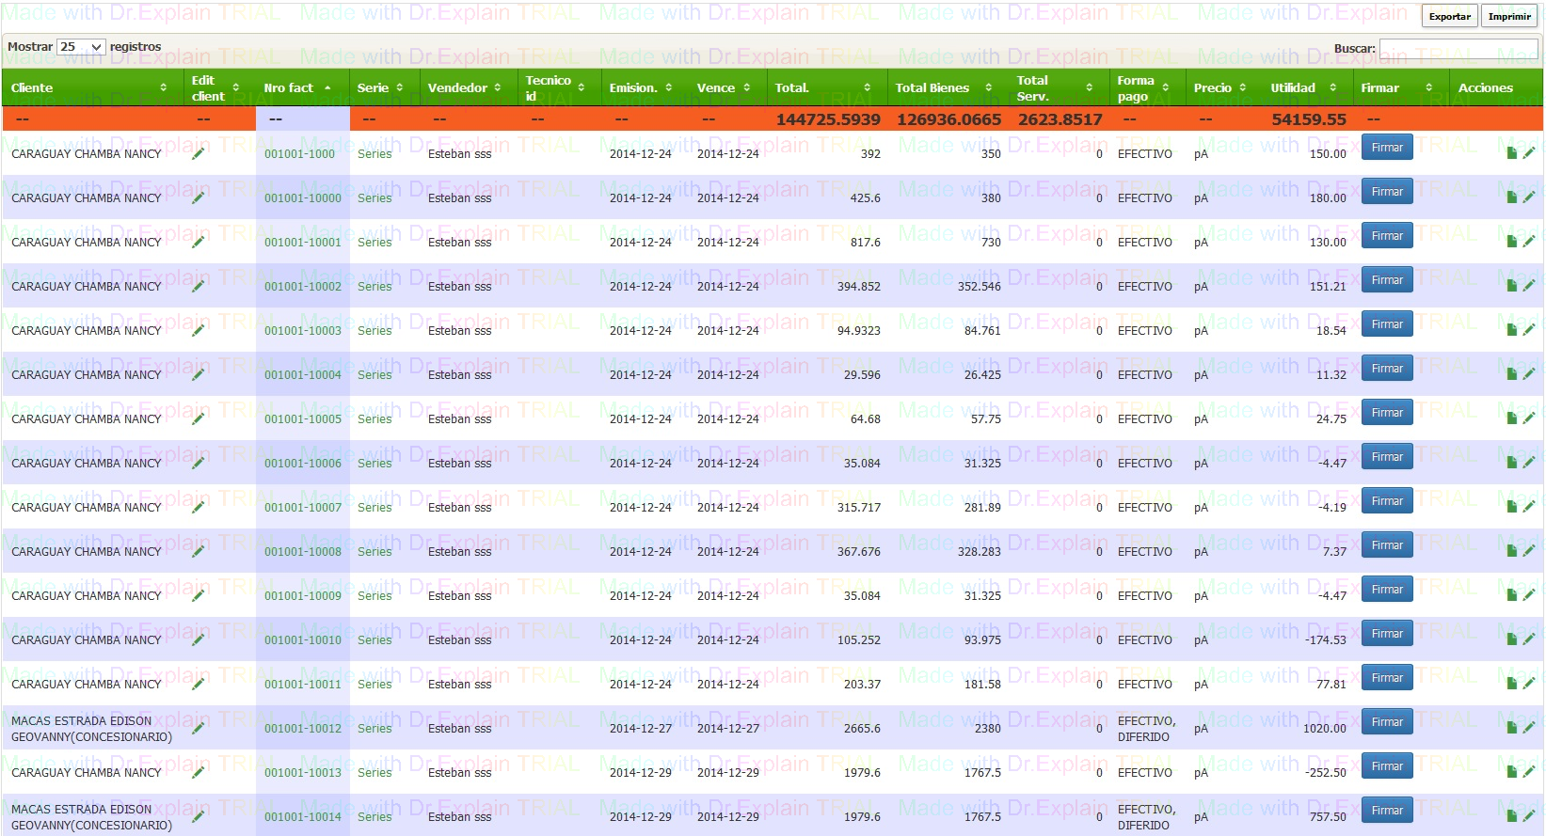Image resolution: width=1546 pixels, height=836 pixels.
Task: Open the Mostrar registros count dropdown
Action: point(81,47)
